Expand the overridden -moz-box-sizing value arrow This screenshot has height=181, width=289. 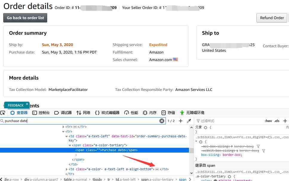[x=232, y=147]
